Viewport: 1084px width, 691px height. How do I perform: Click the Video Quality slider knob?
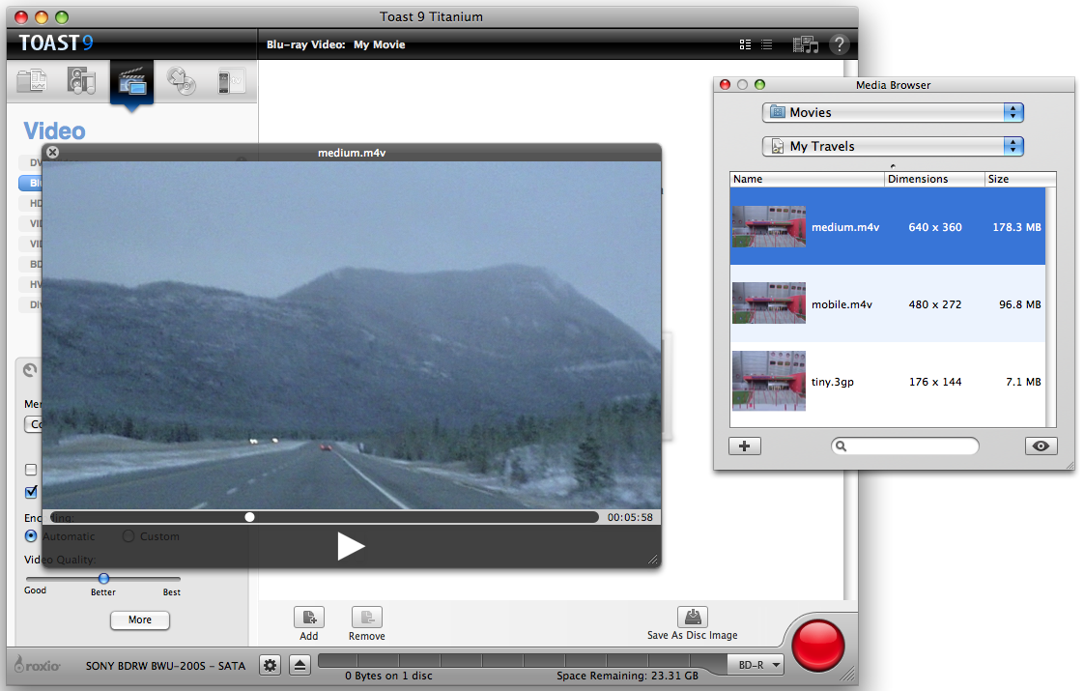[x=103, y=578]
